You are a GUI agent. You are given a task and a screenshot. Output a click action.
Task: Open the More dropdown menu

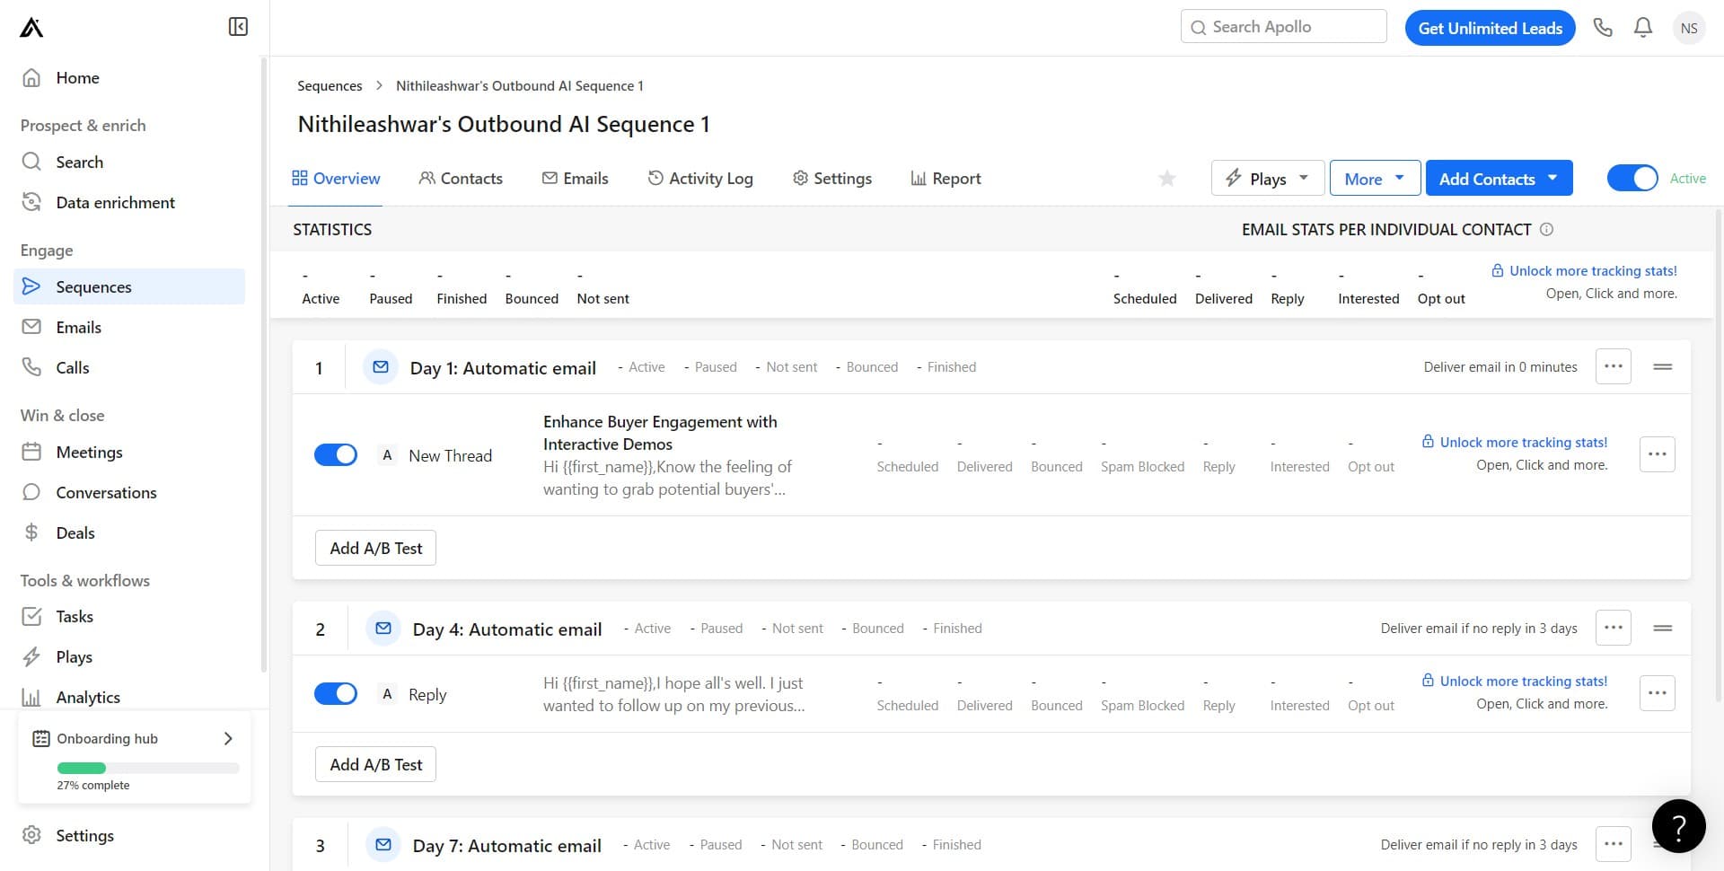tap(1374, 179)
